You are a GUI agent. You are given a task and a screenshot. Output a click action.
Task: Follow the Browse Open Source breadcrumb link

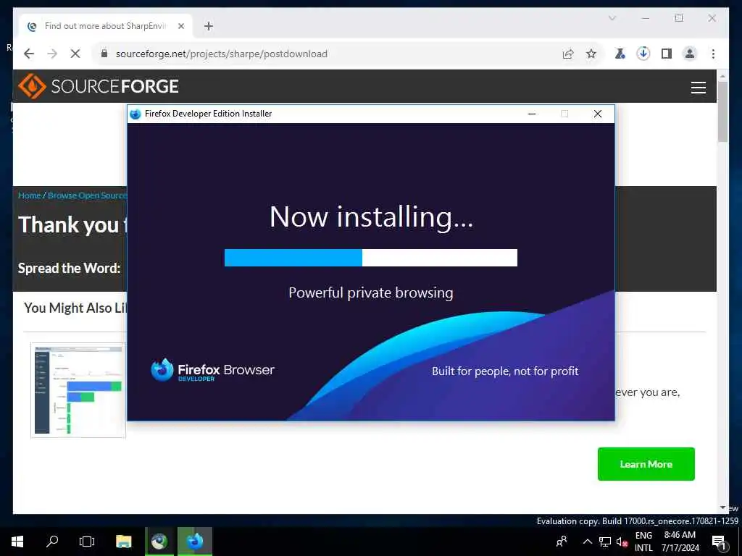87,195
